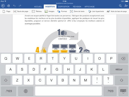Tap the Z key
The width and height of the screenshot is (129, 97).
click(17, 80)
